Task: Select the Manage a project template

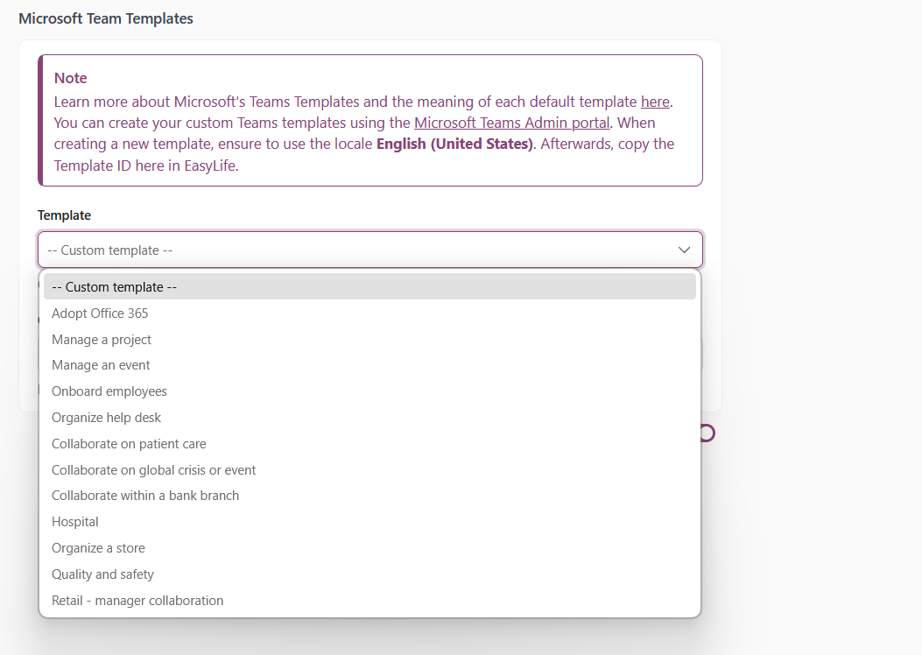Action: tap(101, 339)
